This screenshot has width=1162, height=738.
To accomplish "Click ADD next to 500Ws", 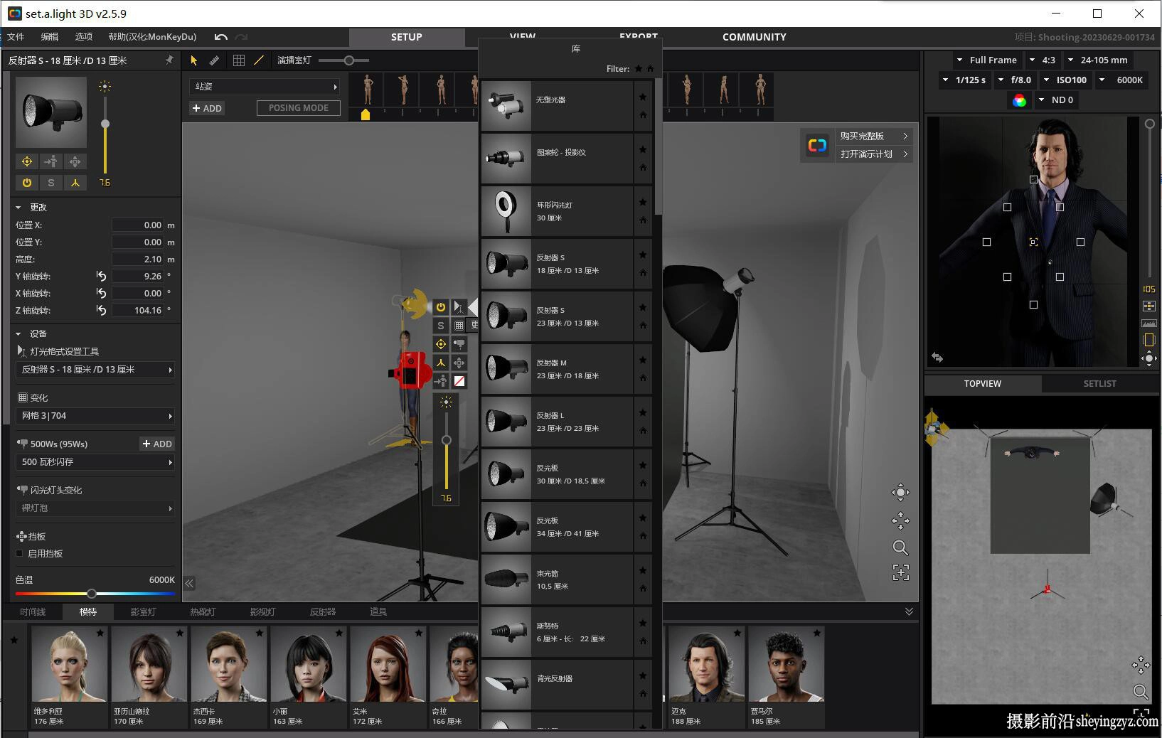I will [157, 444].
